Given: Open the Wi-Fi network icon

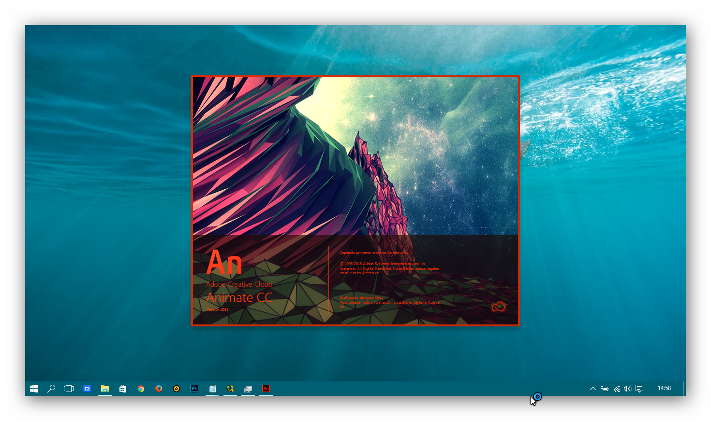Looking at the screenshot, I should point(617,389).
